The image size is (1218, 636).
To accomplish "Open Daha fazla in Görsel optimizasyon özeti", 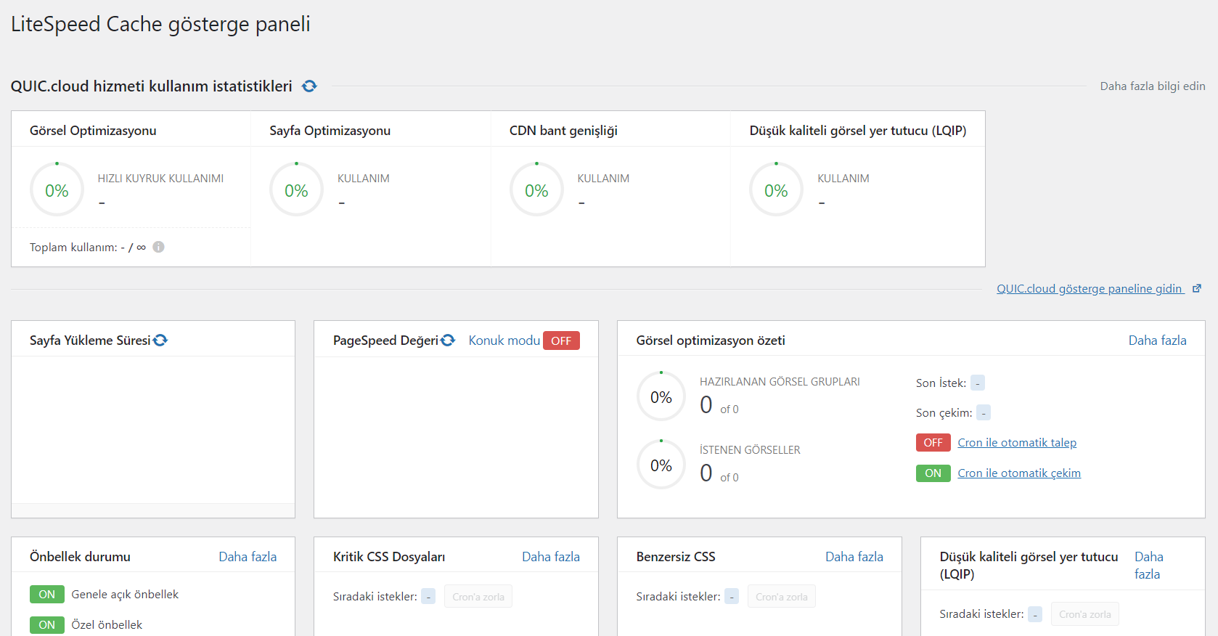I will coord(1157,341).
